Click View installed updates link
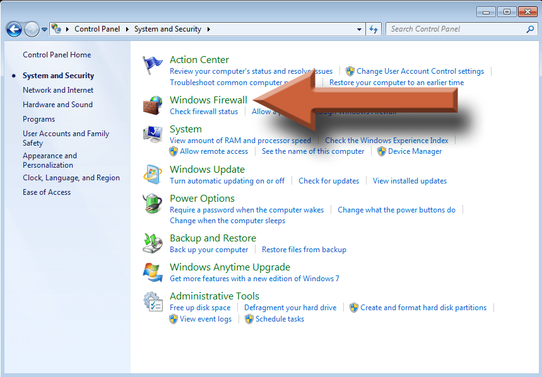 [x=409, y=182]
